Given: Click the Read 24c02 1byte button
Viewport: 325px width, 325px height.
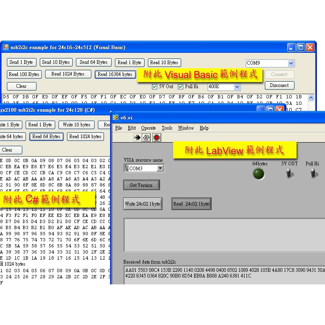Looking at the screenshot, I should coord(191,204).
